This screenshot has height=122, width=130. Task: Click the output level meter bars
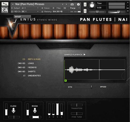pyautogui.click(x=117, y=6)
